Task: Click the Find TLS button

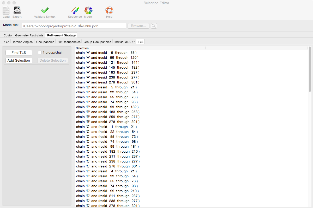Action: pos(19,53)
